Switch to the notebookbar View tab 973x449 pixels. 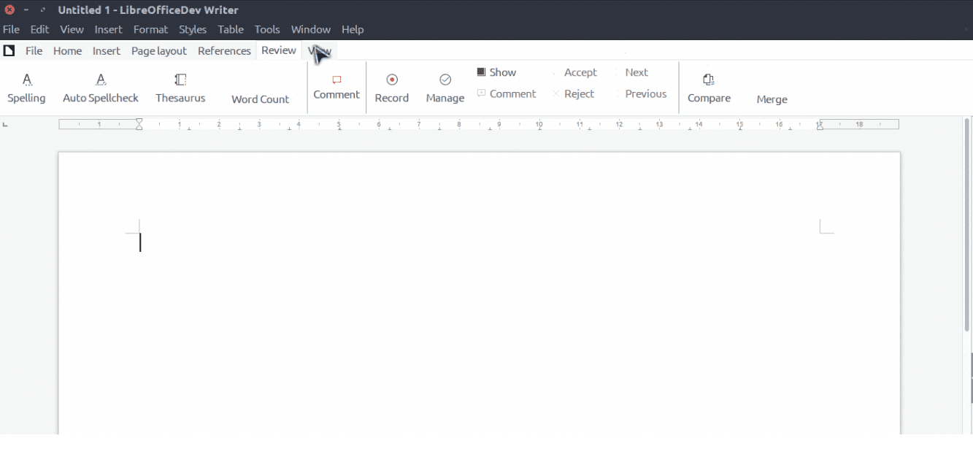(320, 50)
